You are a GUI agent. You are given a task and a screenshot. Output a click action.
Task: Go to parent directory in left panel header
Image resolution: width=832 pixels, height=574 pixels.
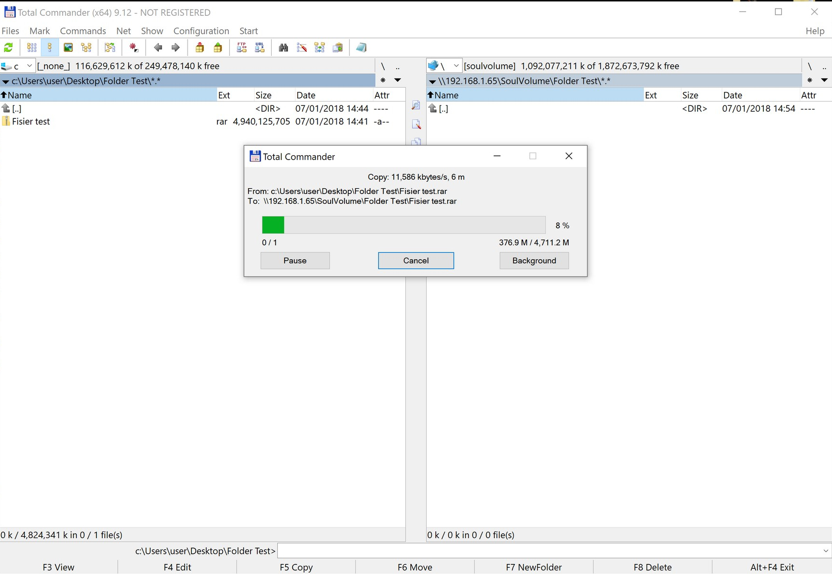click(397, 66)
